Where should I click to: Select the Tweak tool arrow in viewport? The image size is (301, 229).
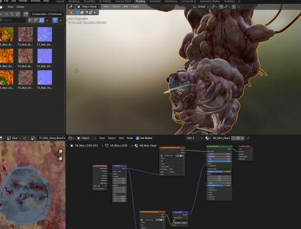click(x=71, y=12)
